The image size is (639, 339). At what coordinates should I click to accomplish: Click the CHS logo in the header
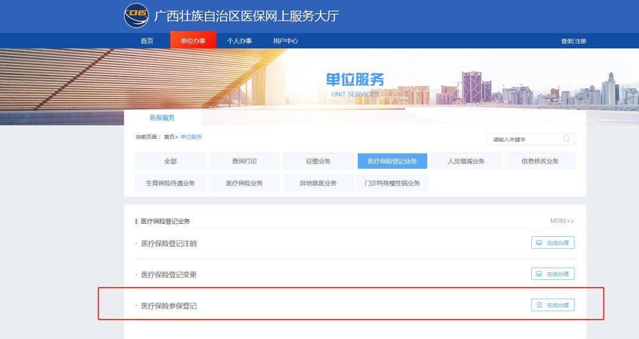136,15
